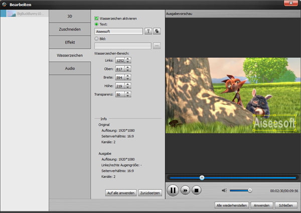Open the text font settings icon
This screenshot has width=301, height=213.
pyautogui.click(x=148, y=31)
